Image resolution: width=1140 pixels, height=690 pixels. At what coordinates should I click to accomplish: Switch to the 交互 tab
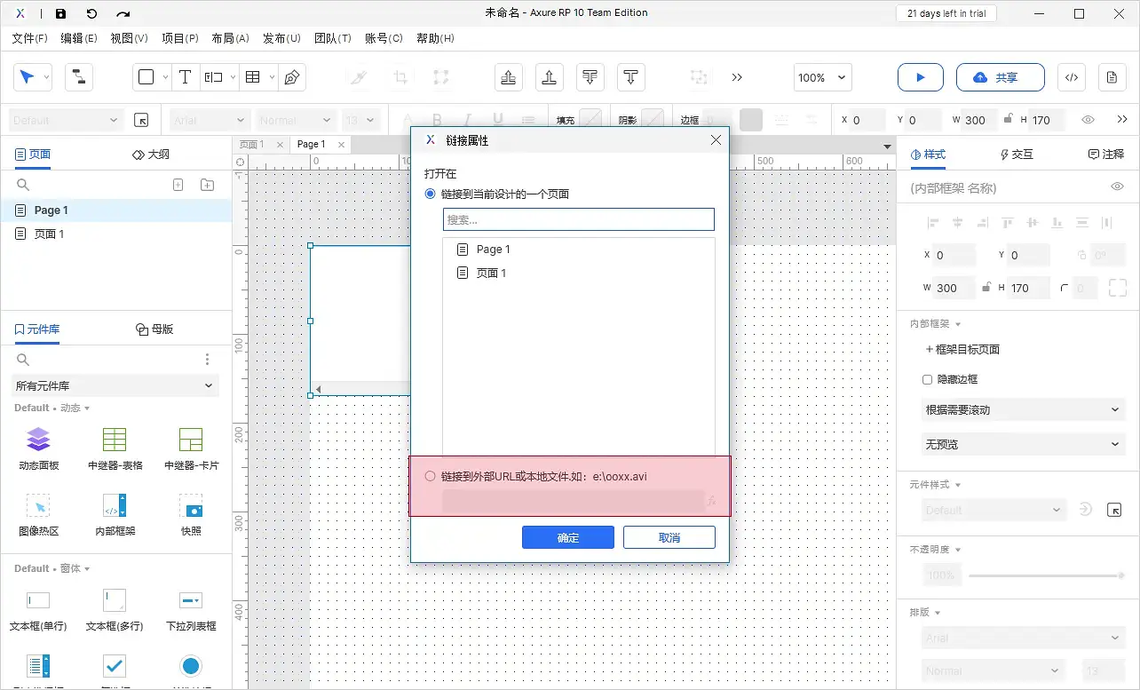1016,154
